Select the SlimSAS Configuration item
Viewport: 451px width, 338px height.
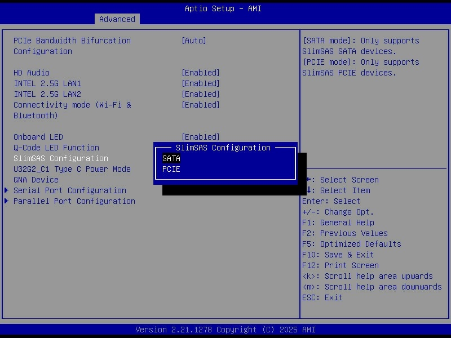pos(61,158)
